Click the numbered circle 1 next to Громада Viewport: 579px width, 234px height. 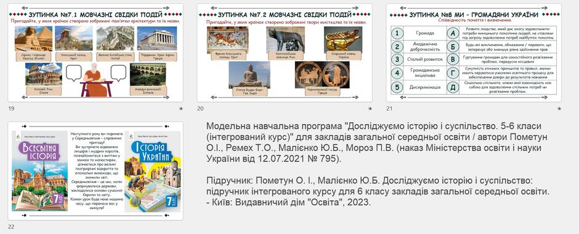(397, 34)
